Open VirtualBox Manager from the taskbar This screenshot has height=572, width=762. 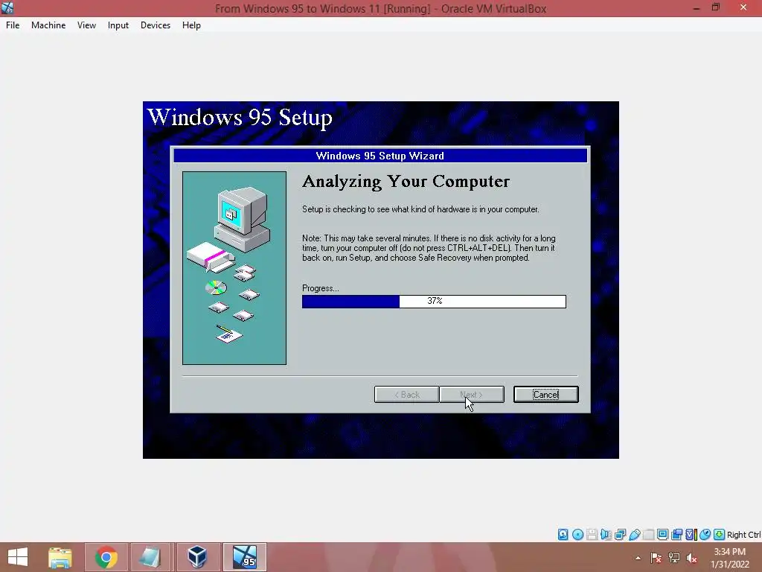[x=197, y=557]
